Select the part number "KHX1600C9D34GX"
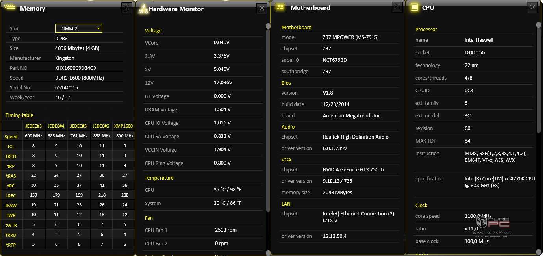 point(76,68)
